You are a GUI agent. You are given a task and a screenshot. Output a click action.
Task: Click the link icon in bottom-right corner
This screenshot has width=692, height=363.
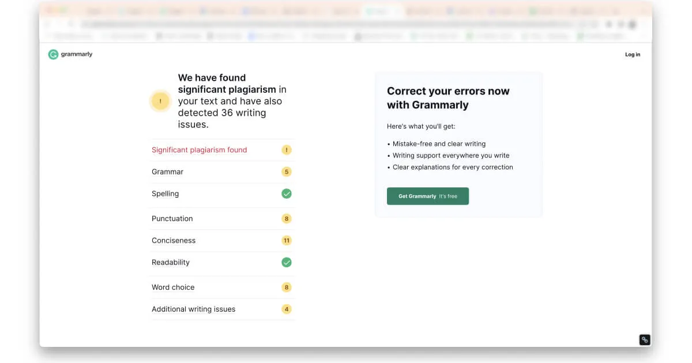[644, 339]
